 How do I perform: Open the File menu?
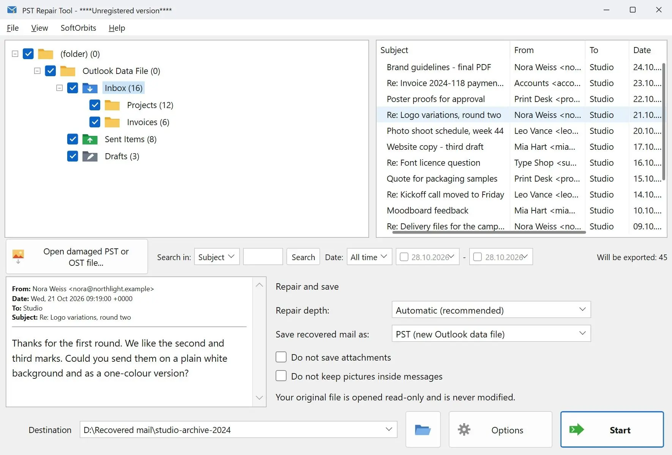[x=13, y=28]
